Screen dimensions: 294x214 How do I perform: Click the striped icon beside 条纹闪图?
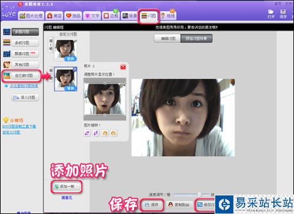tap(6, 42)
